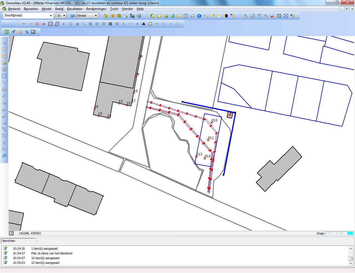The image size is (355, 273).
Task: Open the Berekeningen menu
Action: [x=96, y=9]
